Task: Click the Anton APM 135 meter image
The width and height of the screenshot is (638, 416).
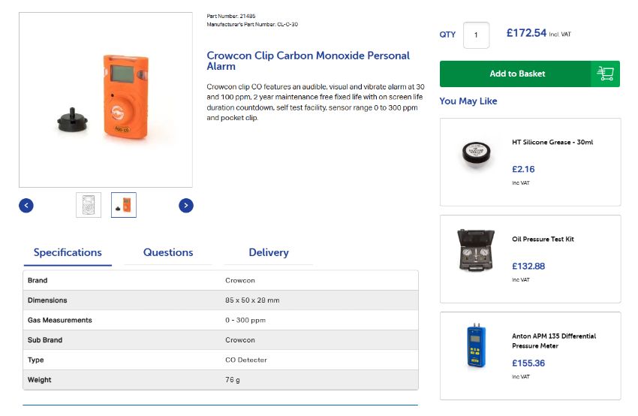Action: point(476,345)
